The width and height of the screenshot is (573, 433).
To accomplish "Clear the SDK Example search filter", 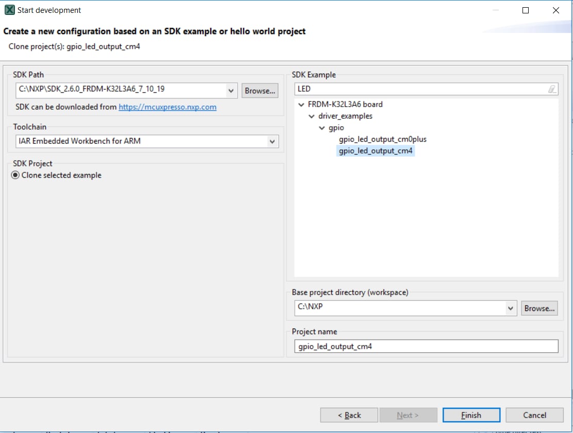I will (x=552, y=89).
